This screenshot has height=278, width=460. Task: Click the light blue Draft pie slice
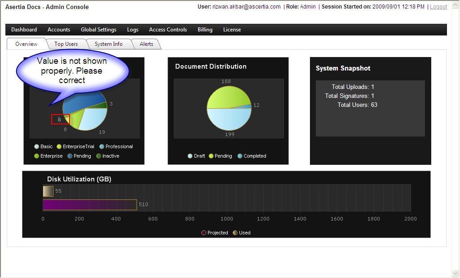tap(229, 119)
